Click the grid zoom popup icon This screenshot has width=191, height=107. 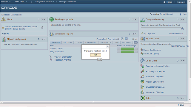coord(122,39)
